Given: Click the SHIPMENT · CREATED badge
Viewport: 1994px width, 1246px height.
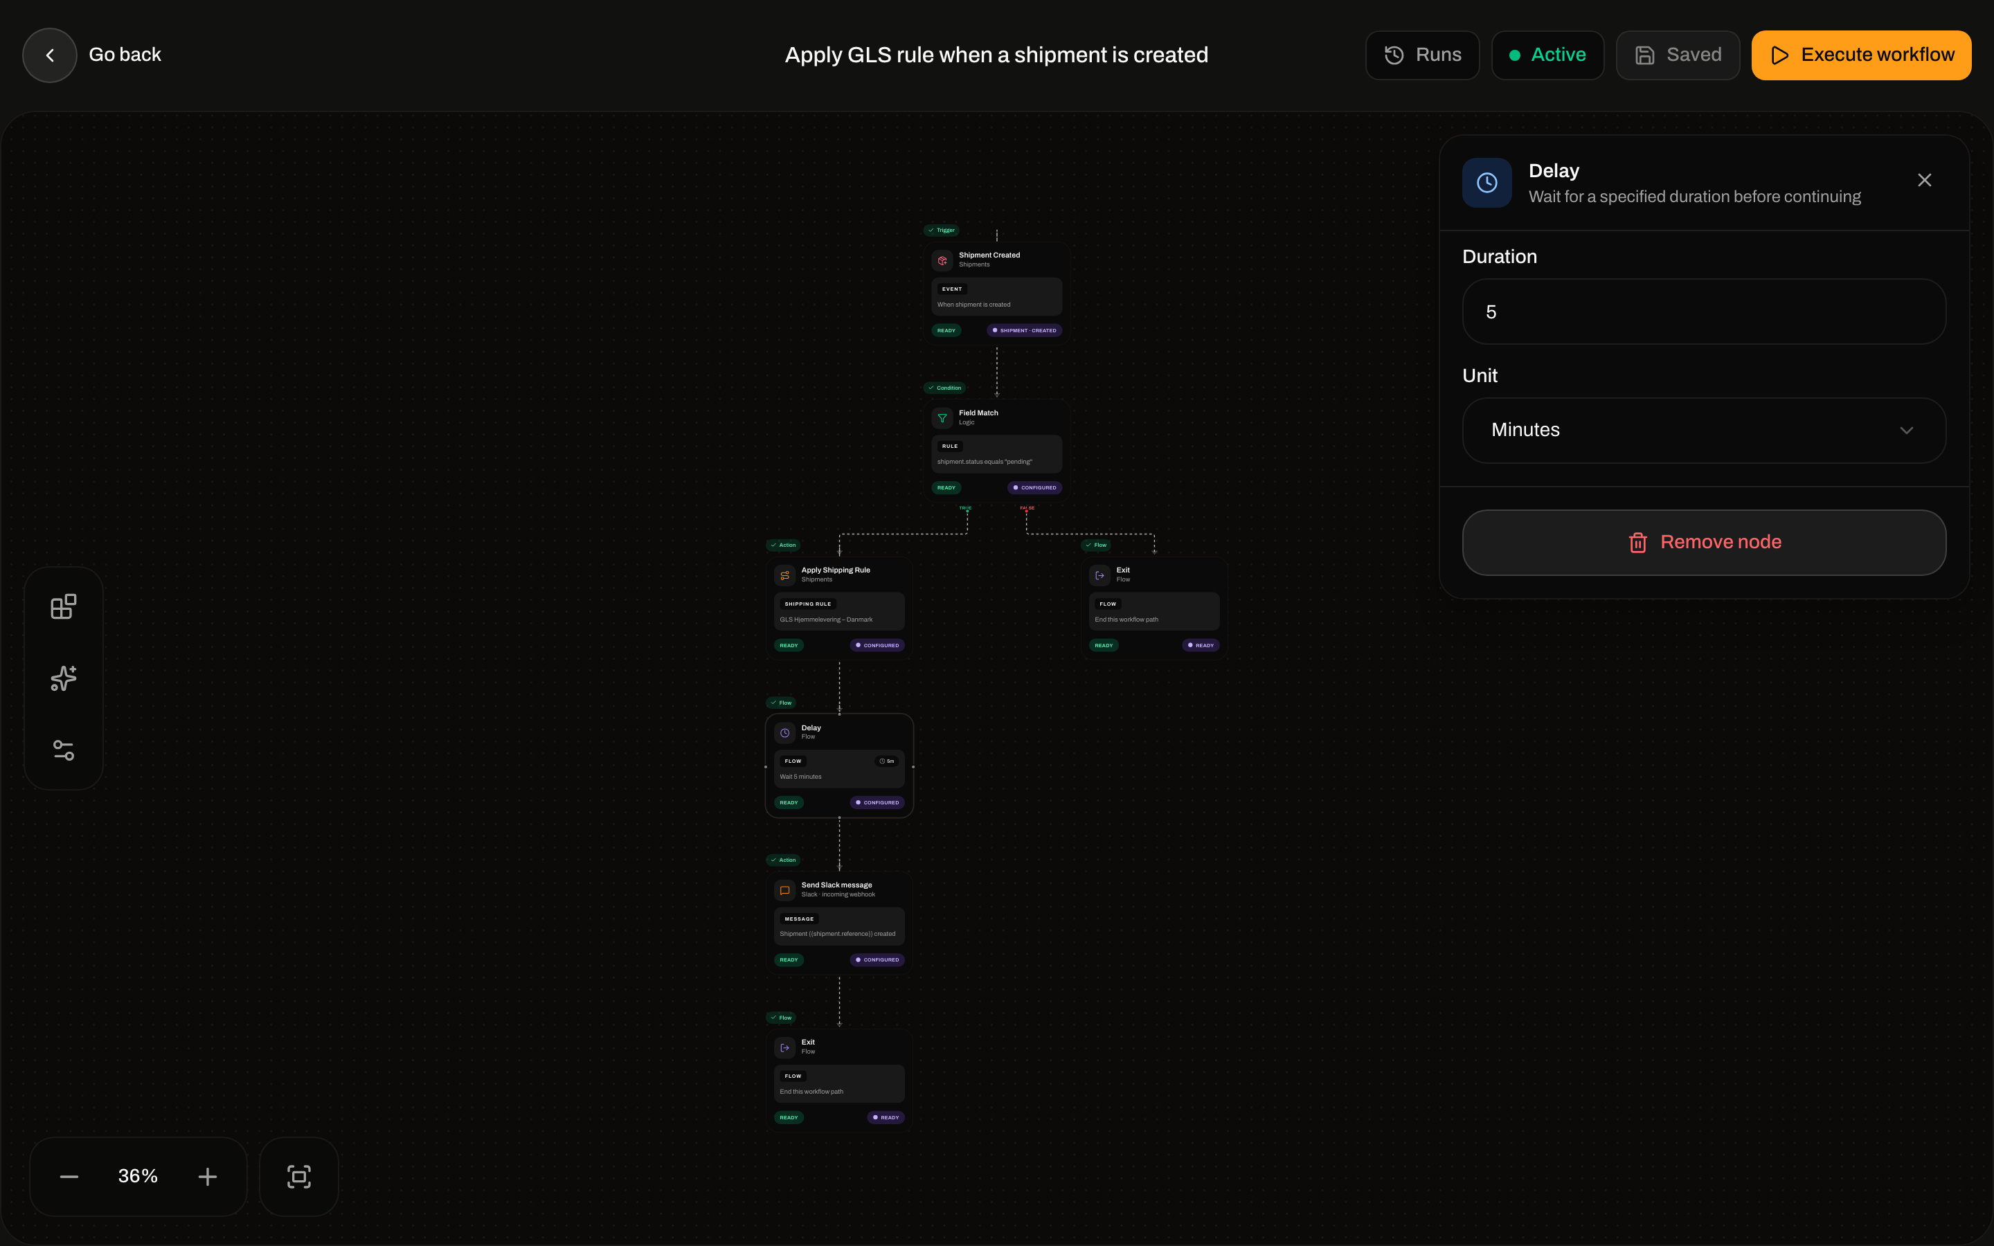Looking at the screenshot, I should click(x=1024, y=330).
